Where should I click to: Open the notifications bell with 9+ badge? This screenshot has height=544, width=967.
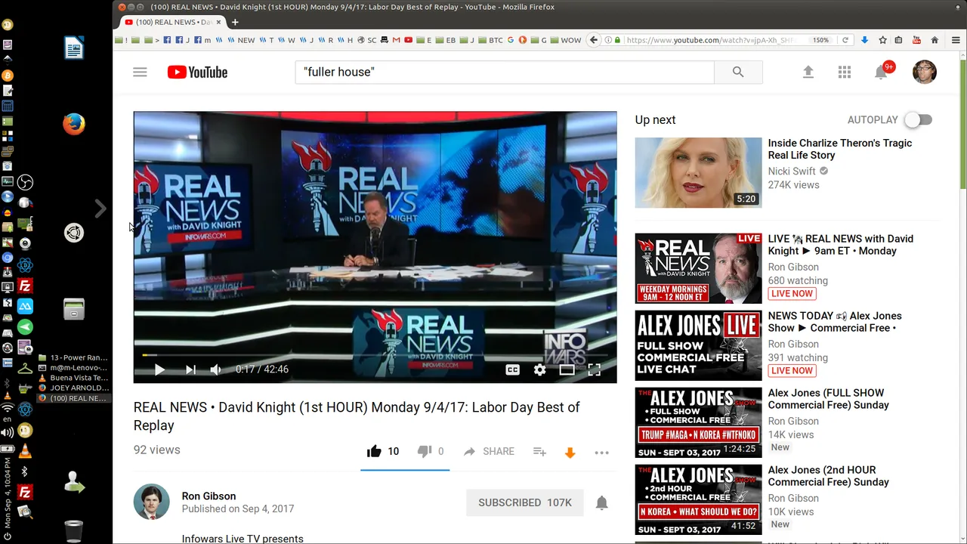click(882, 72)
